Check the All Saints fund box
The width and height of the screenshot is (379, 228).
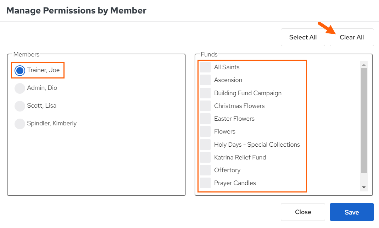(x=205, y=67)
